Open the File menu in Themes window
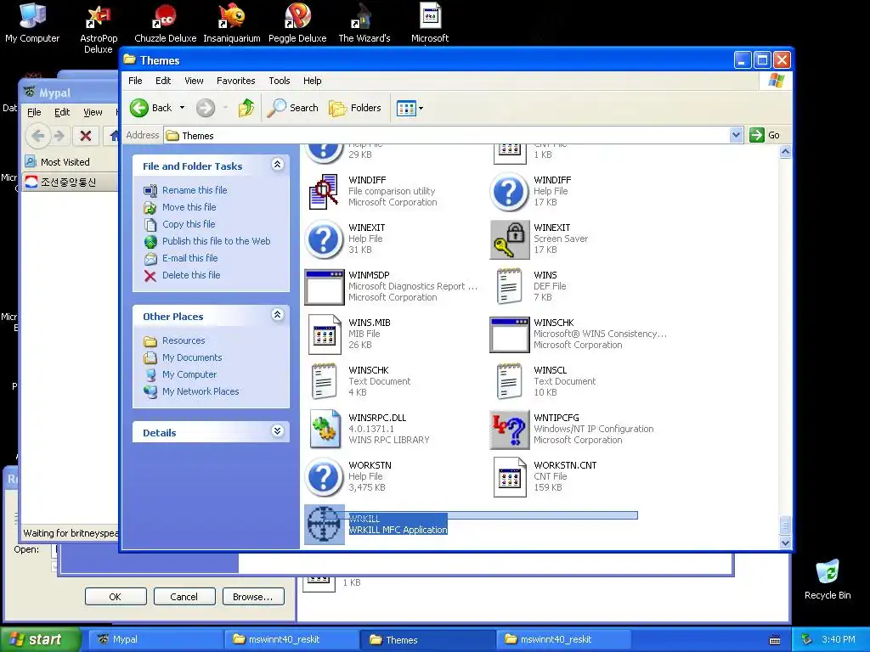The width and height of the screenshot is (870, 652). coord(135,81)
